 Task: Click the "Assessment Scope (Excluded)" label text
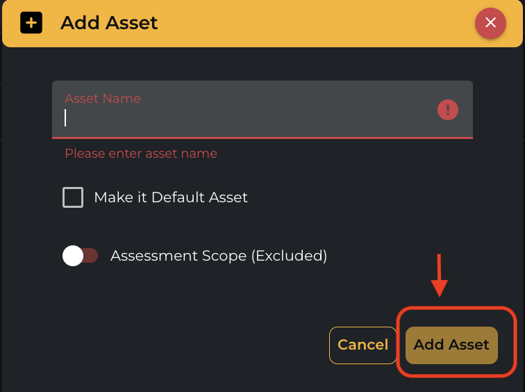click(219, 256)
